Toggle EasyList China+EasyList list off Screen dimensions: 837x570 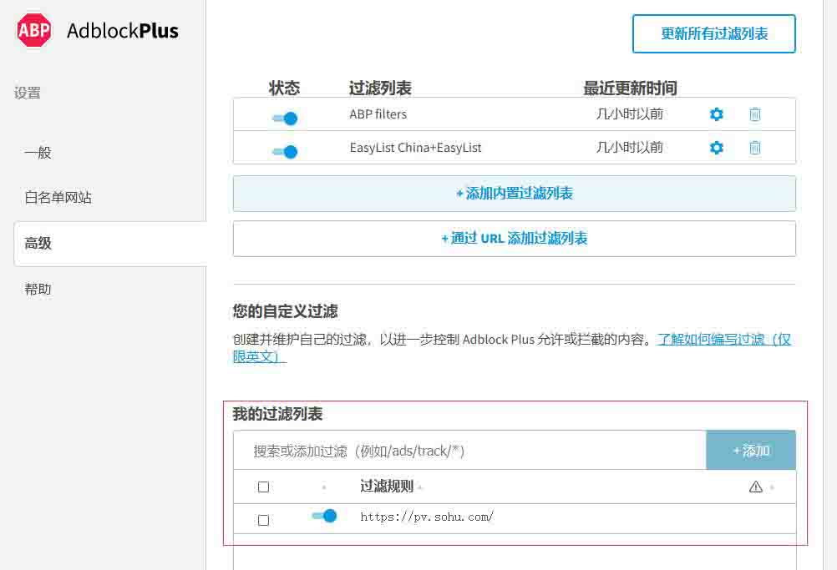point(285,152)
